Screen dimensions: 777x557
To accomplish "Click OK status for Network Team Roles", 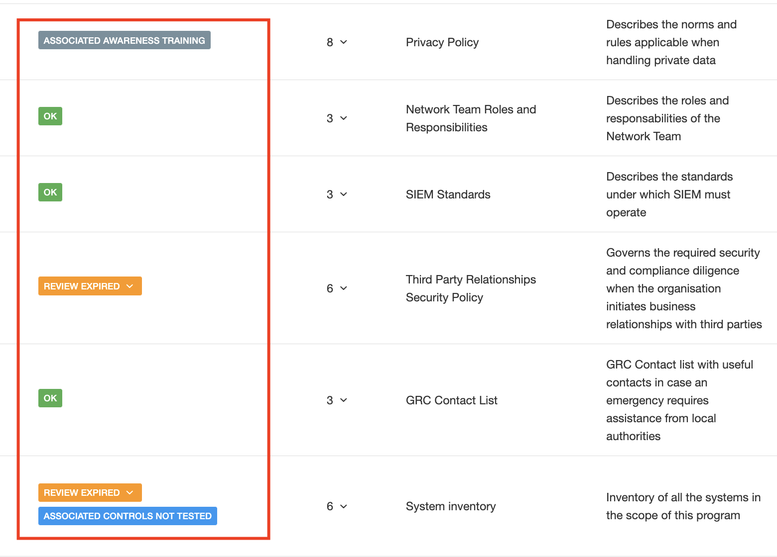I will (x=50, y=116).
